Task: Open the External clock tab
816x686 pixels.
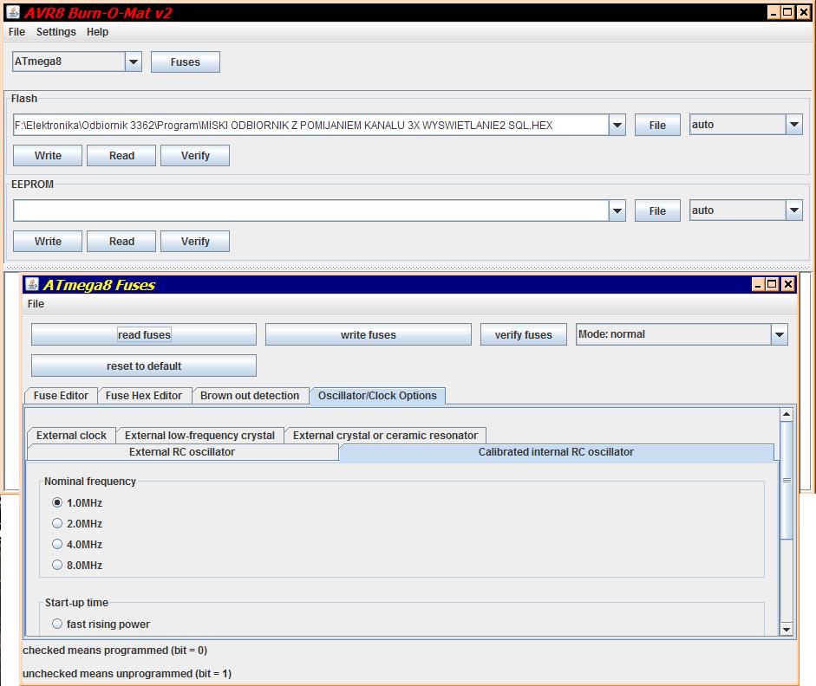Action: click(x=71, y=436)
